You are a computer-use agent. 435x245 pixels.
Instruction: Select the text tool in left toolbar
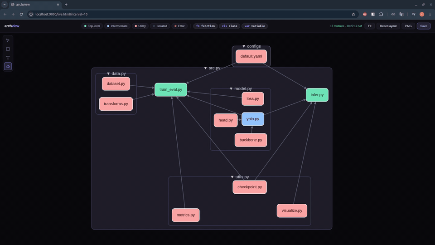tap(8, 58)
